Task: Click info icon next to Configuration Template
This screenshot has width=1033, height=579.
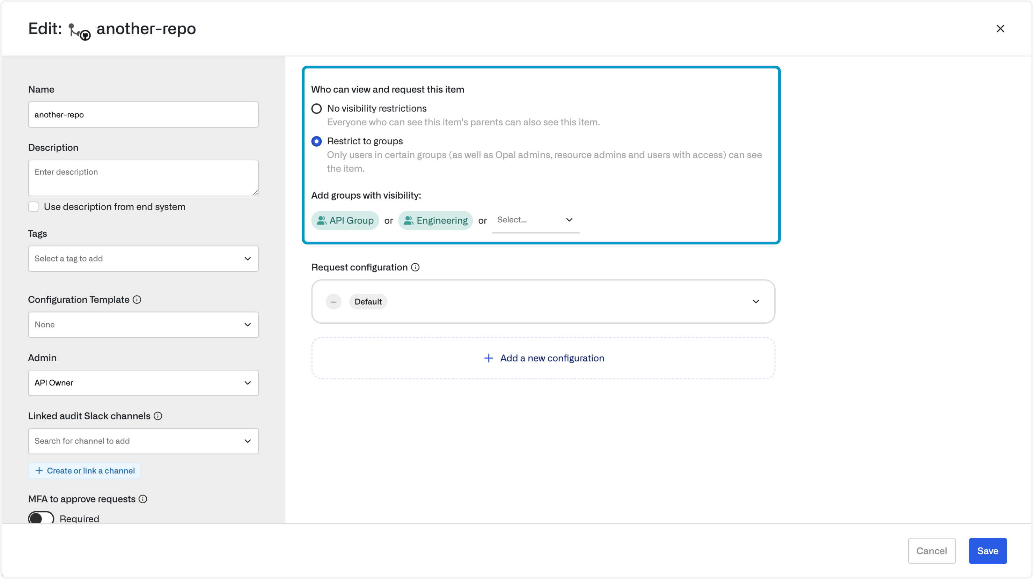Action: click(x=137, y=300)
